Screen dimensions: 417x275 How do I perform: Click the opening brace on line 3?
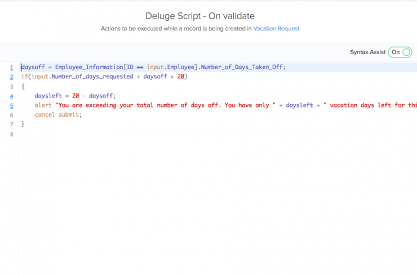click(x=23, y=86)
